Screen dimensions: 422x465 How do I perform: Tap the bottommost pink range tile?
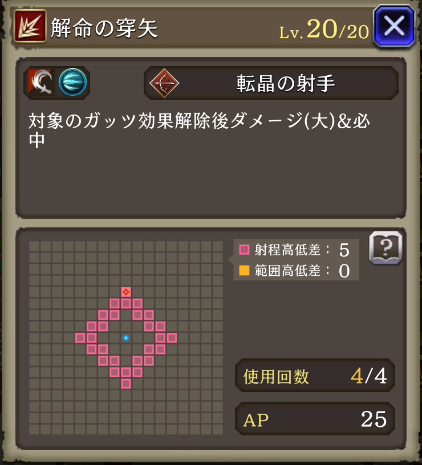pyautogui.click(x=126, y=384)
